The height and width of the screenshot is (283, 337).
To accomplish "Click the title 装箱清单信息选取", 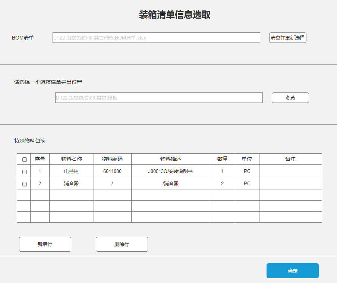I will [x=174, y=15].
